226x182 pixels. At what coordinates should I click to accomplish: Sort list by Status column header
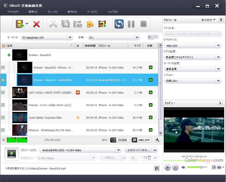[150, 46]
